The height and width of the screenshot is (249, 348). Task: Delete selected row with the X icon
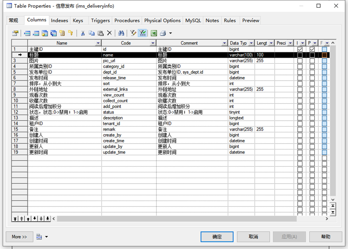(x=109, y=33)
